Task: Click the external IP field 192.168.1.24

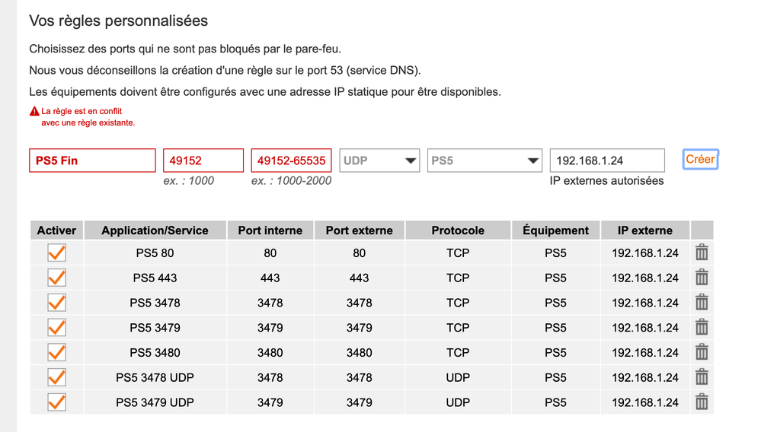Action: [607, 160]
